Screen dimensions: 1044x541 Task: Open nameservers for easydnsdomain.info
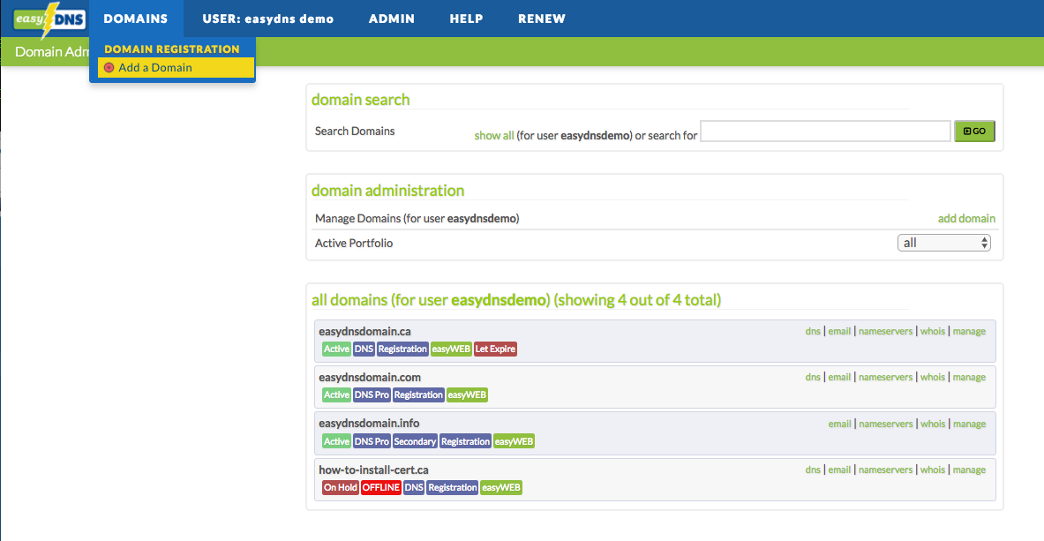point(885,424)
